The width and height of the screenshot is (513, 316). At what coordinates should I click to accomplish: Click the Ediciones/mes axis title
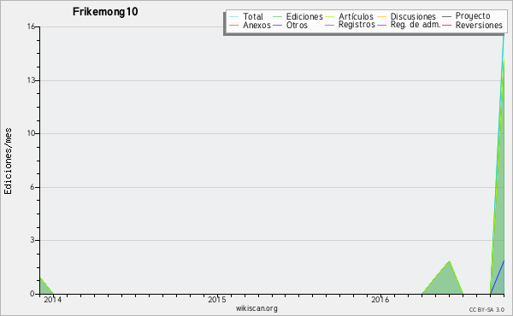(8, 161)
